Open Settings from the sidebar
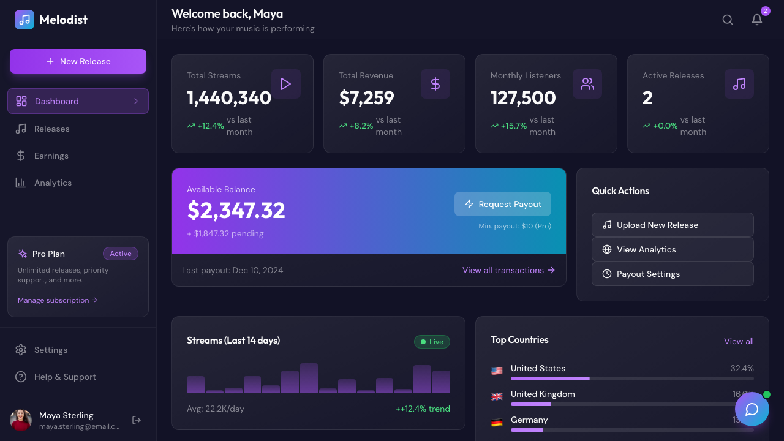The height and width of the screenshot is (441, 784). [x=51, y=350]
